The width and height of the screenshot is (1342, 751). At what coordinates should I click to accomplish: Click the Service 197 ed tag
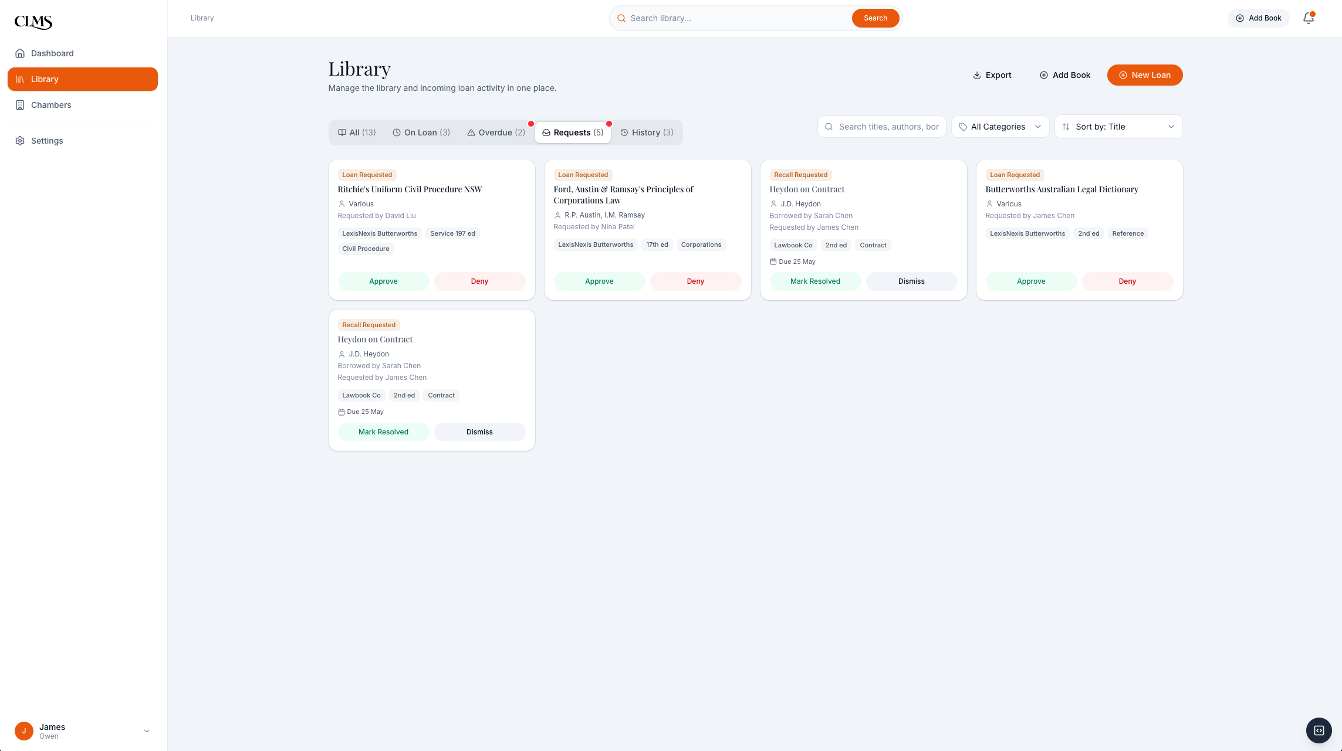(x=452, y=233)
